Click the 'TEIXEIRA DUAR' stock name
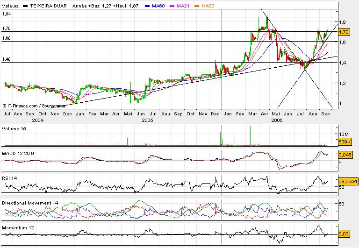 click(48, 6)
